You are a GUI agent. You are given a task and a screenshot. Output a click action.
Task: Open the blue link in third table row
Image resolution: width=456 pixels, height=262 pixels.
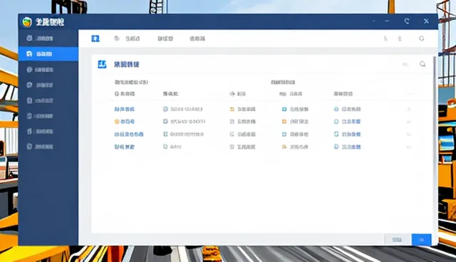click(x=129, y=134)
